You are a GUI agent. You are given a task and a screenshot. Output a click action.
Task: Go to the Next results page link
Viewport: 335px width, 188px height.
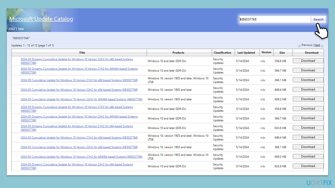click(317, 45)
